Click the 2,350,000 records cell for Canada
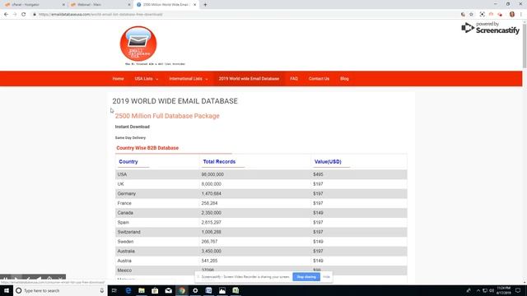The image size is (527, 296). pyautogui.click(x=212, y=213)
